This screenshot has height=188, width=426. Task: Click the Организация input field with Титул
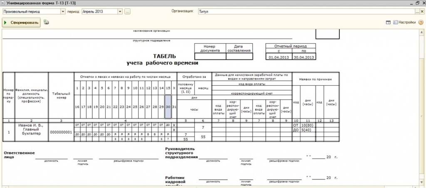[x=304, y=12]
